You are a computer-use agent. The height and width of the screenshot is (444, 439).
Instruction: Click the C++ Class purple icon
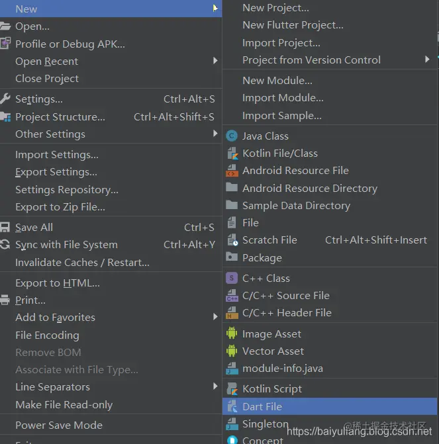point(232,278)
